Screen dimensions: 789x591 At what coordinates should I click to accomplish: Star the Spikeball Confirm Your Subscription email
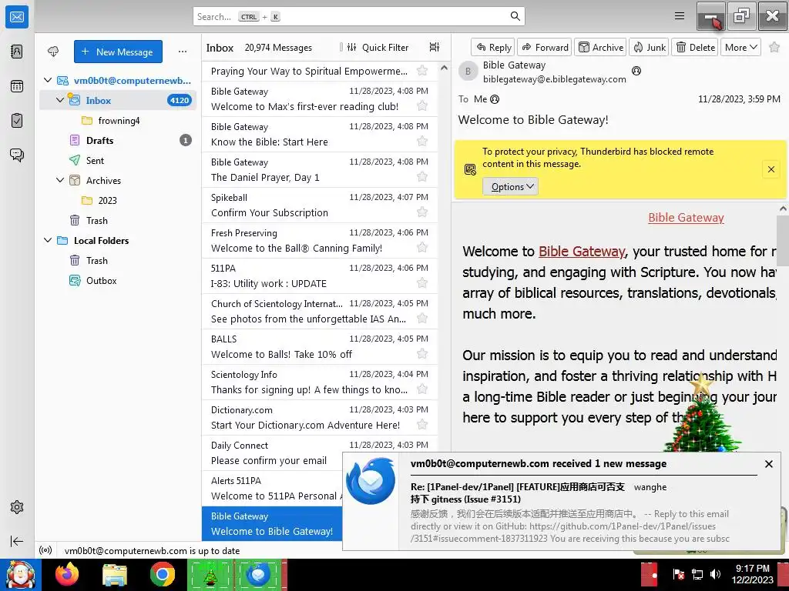coord(422,212)
